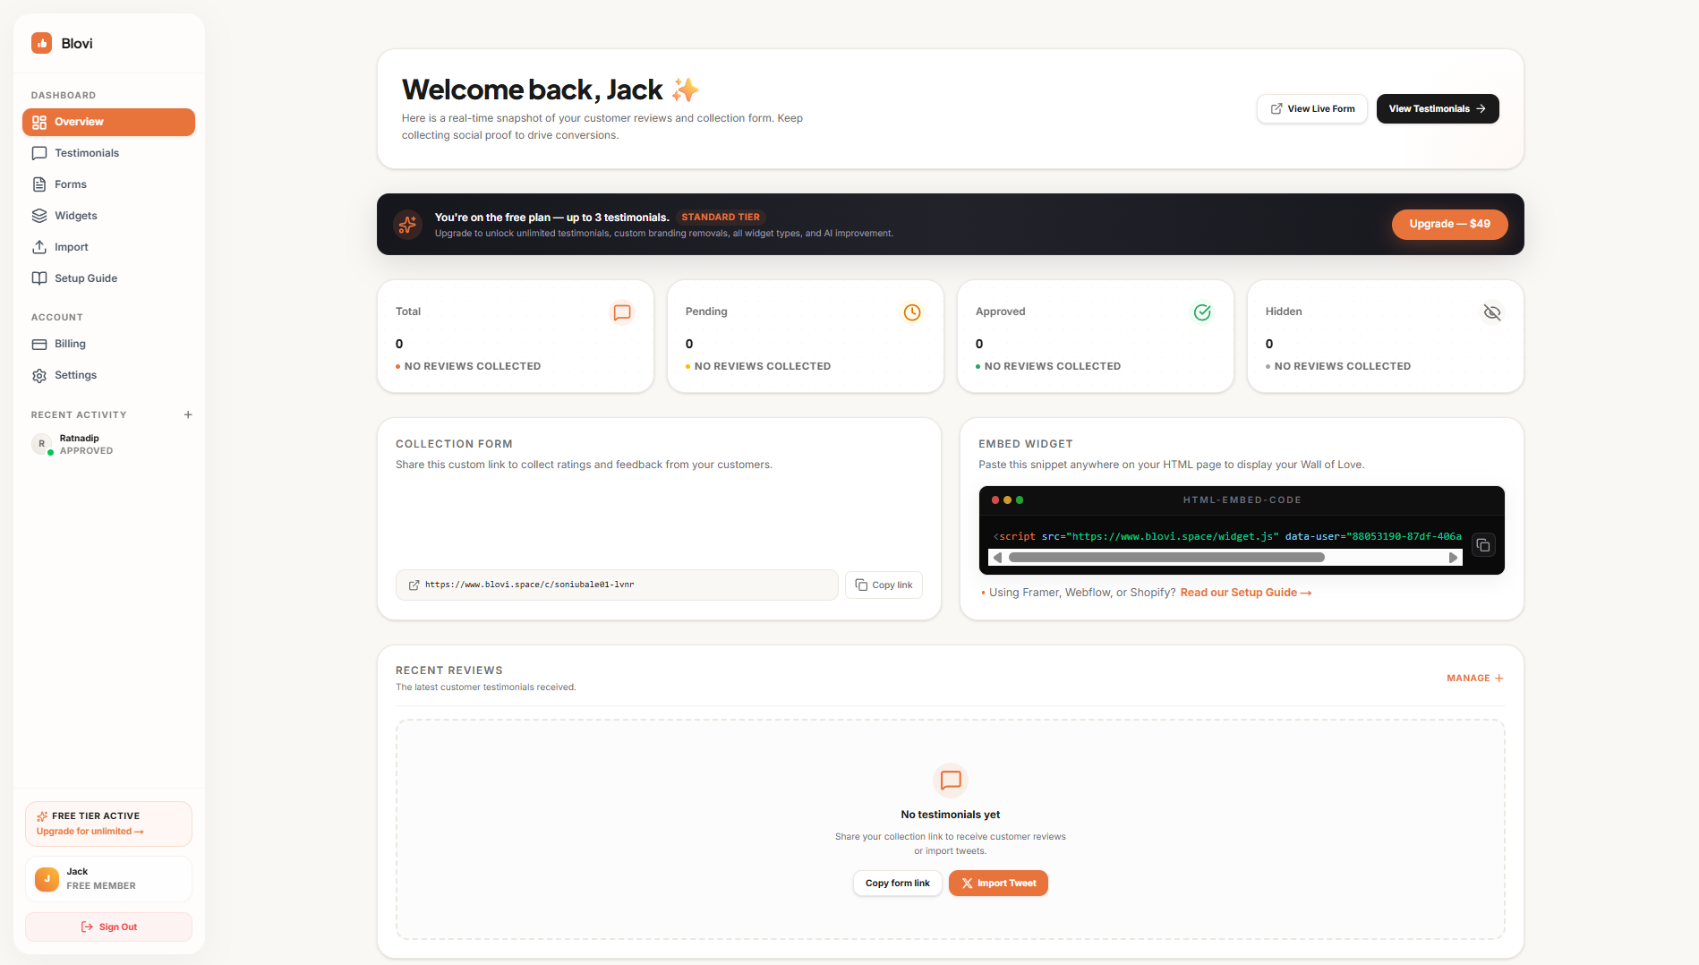Click NO REVIEWS COLLECTED under Hidden
The width and height of the screenshot is (1699, 965).
pos(1342,366)
